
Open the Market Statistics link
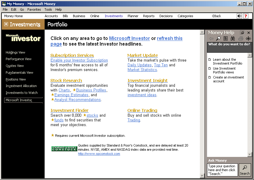click(142, 70)
